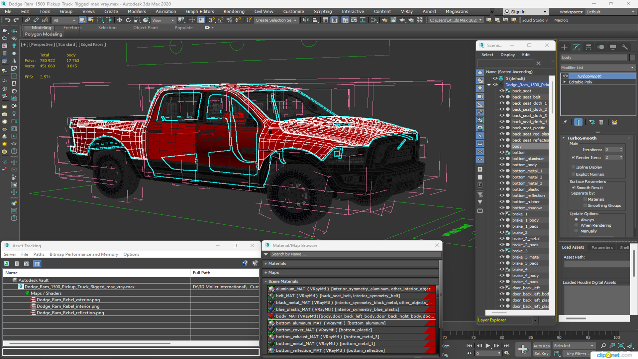The image size is (638, 359).
Task: Click Make Unique icon under modifier stack
Action: (x=592, y=122)
